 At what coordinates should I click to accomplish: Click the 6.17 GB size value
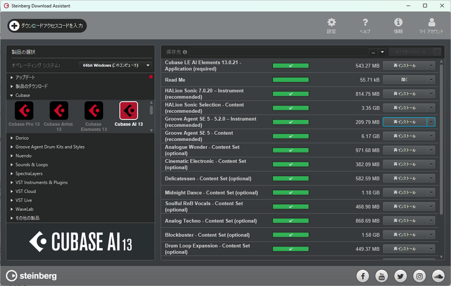370,136
